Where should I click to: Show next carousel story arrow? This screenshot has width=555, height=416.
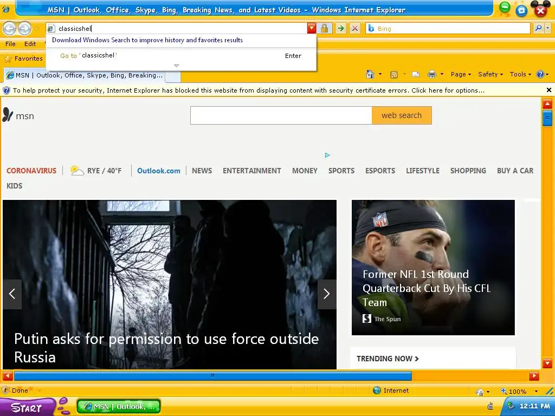click(x=327, y=294)
